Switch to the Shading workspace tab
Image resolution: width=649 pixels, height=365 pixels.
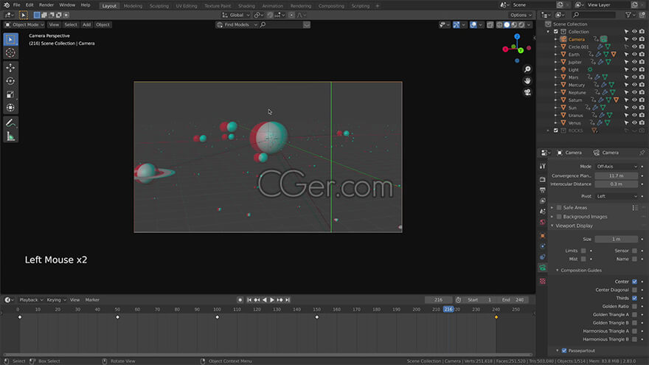coord(246,6)
